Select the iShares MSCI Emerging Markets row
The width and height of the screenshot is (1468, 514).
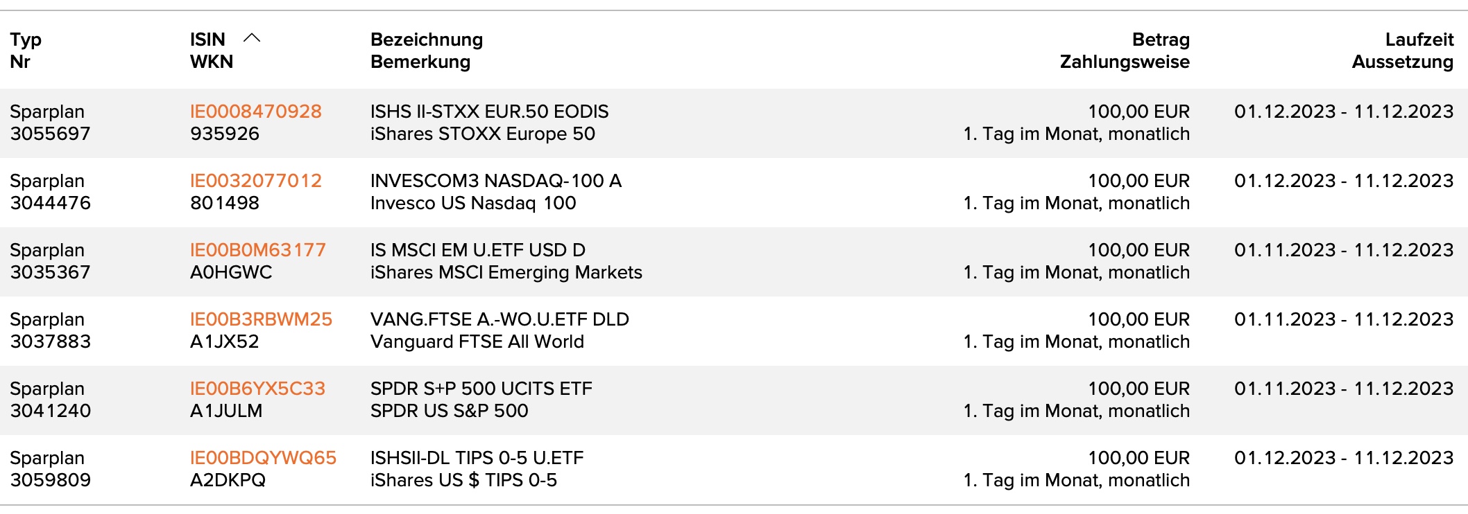[506, 272]
